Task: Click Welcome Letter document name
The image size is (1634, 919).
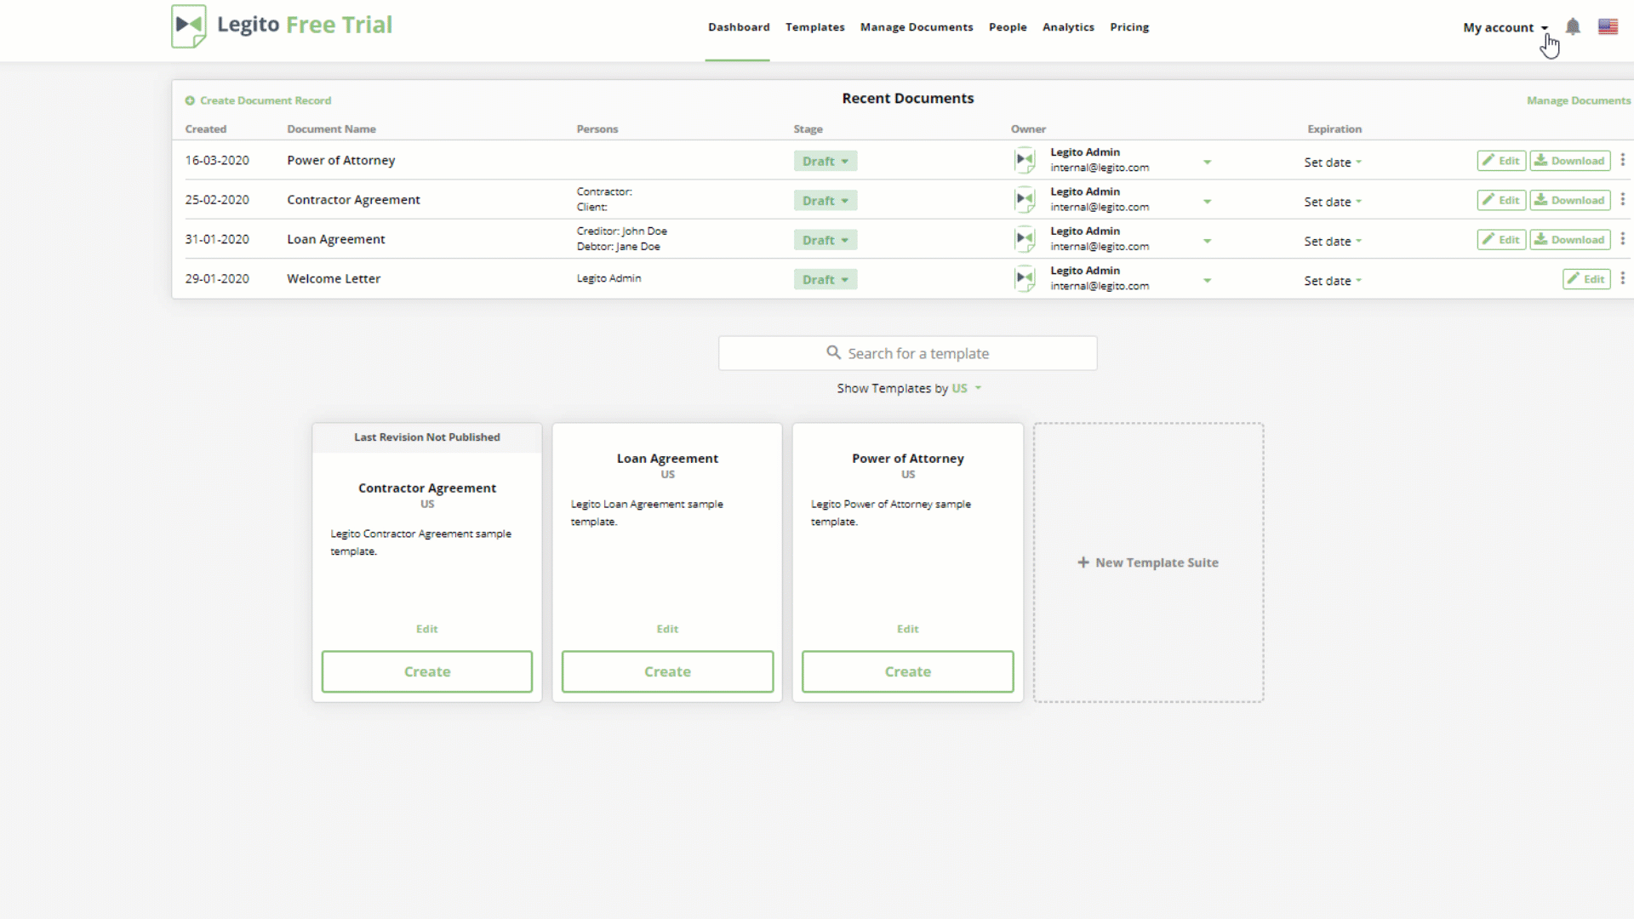Action: click(x=334, y=278)
